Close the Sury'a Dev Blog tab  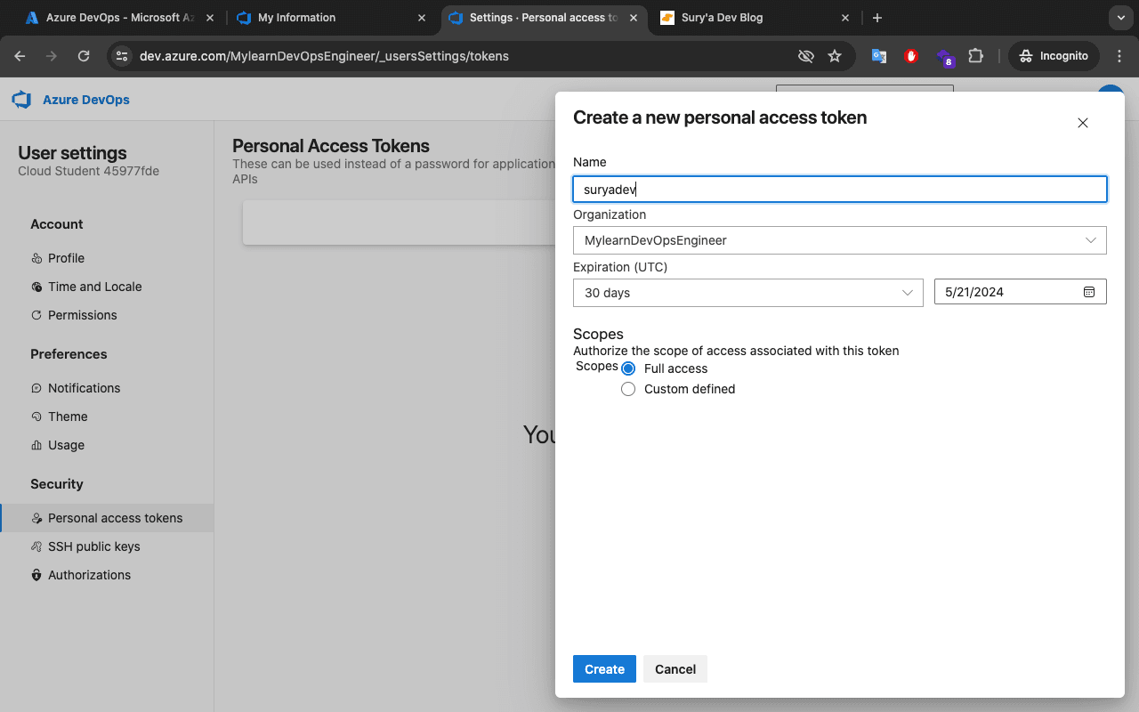tap(845, 18)
